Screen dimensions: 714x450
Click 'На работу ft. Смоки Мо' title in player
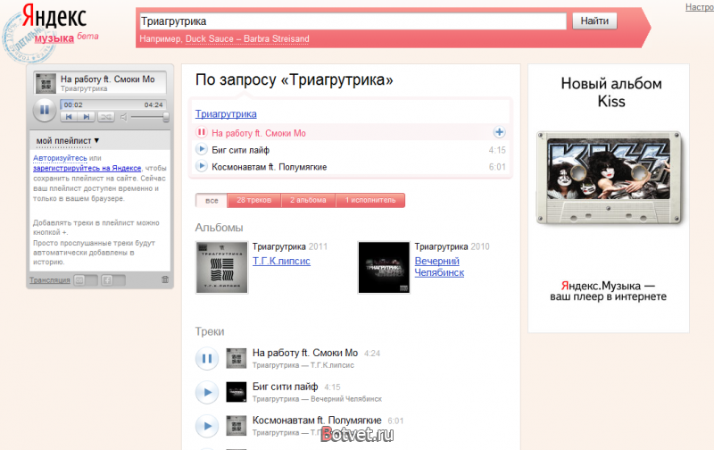point(107,79)
